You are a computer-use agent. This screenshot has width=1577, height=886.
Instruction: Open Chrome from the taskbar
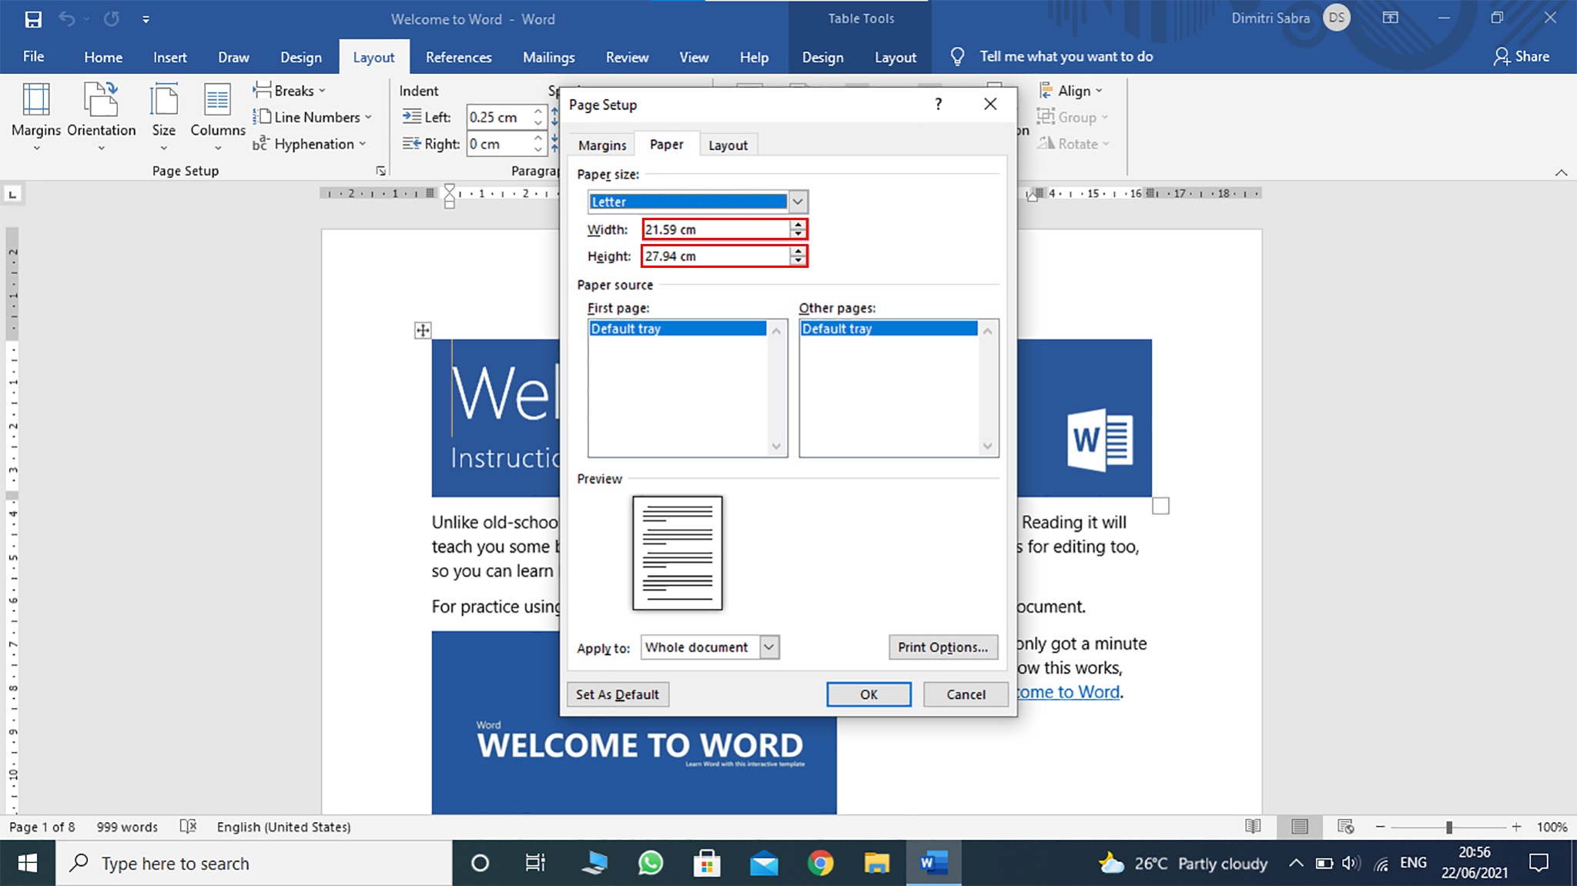coord(820,864)
